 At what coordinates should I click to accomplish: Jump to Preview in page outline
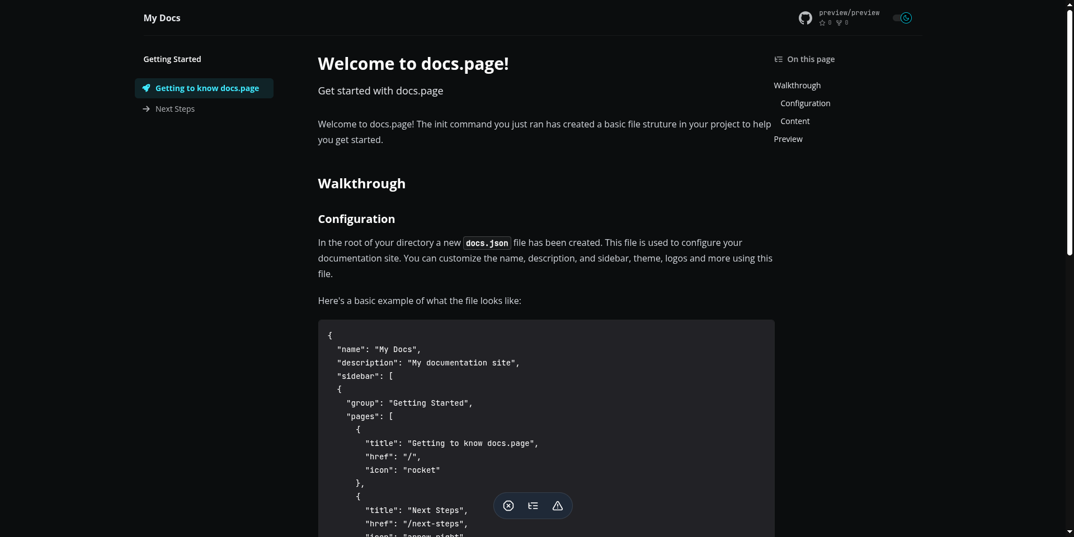tap(788, 139)
